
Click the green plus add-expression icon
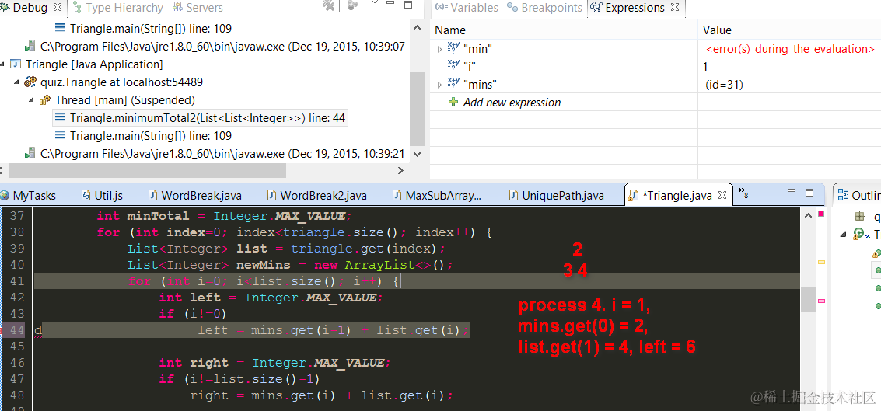coord(453,103)
